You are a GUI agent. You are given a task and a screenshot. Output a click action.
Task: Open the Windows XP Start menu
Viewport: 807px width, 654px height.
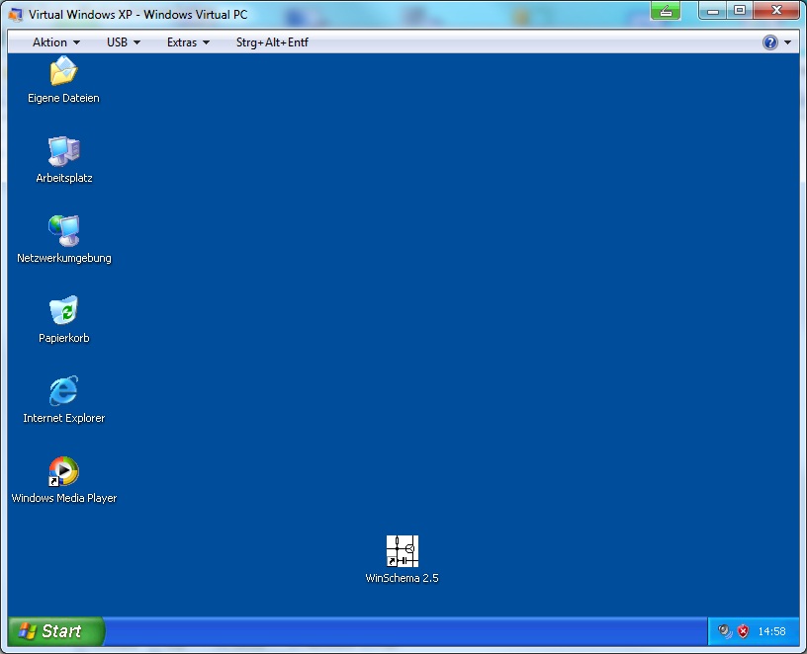tap(55, 631)
